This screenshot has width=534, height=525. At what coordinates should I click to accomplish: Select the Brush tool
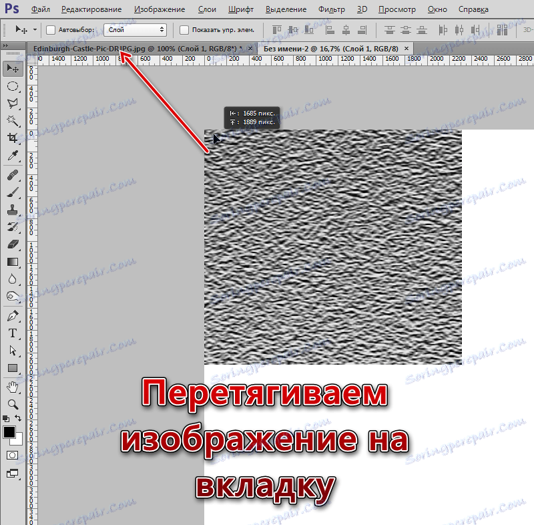coord(13,192)
